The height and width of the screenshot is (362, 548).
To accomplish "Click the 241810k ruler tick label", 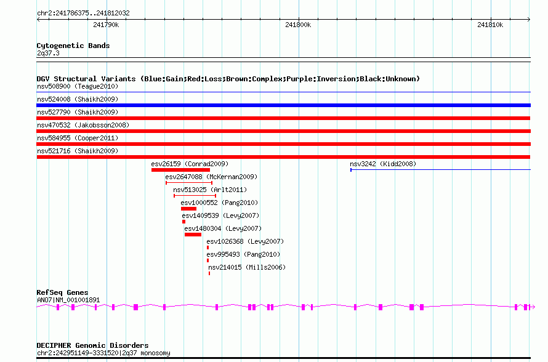I will pyautogui.click(x=490, y=25).
